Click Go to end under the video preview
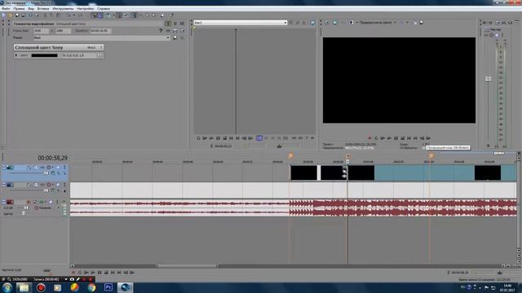Screen dimensions: 522x293 pos(415,138)
